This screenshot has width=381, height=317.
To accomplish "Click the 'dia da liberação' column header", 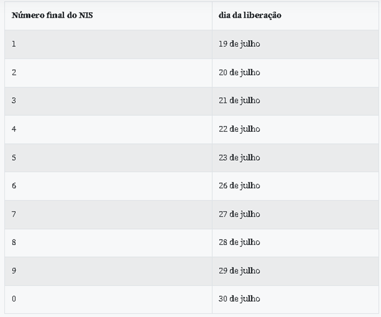I will (x=250, y=15).
